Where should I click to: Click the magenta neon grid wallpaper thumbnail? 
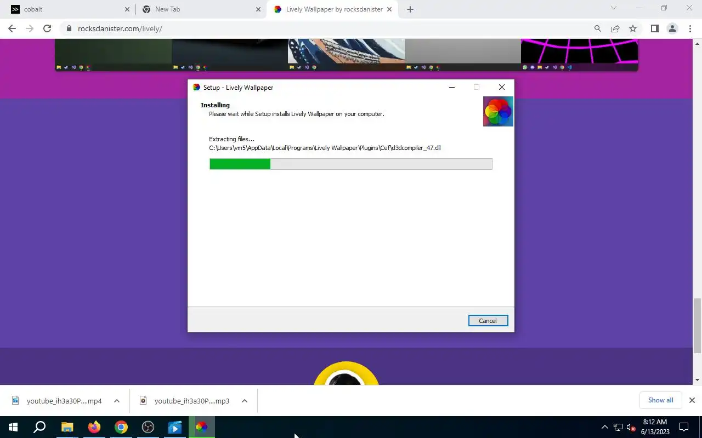tap(579, 55)
